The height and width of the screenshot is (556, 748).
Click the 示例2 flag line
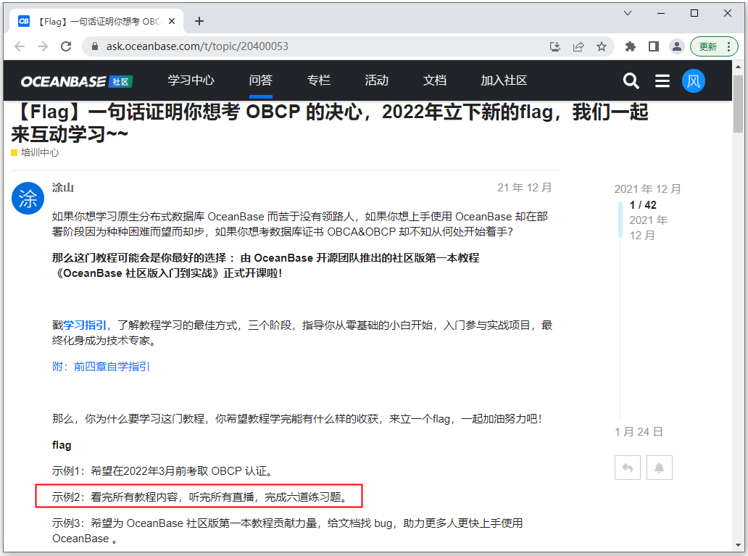[199, 497]
